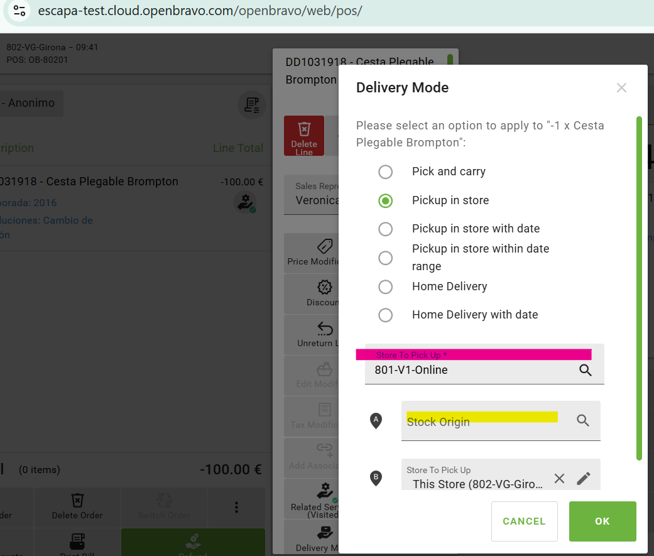Click magnifier icon in Stock Origin field

tap(582, 421)
